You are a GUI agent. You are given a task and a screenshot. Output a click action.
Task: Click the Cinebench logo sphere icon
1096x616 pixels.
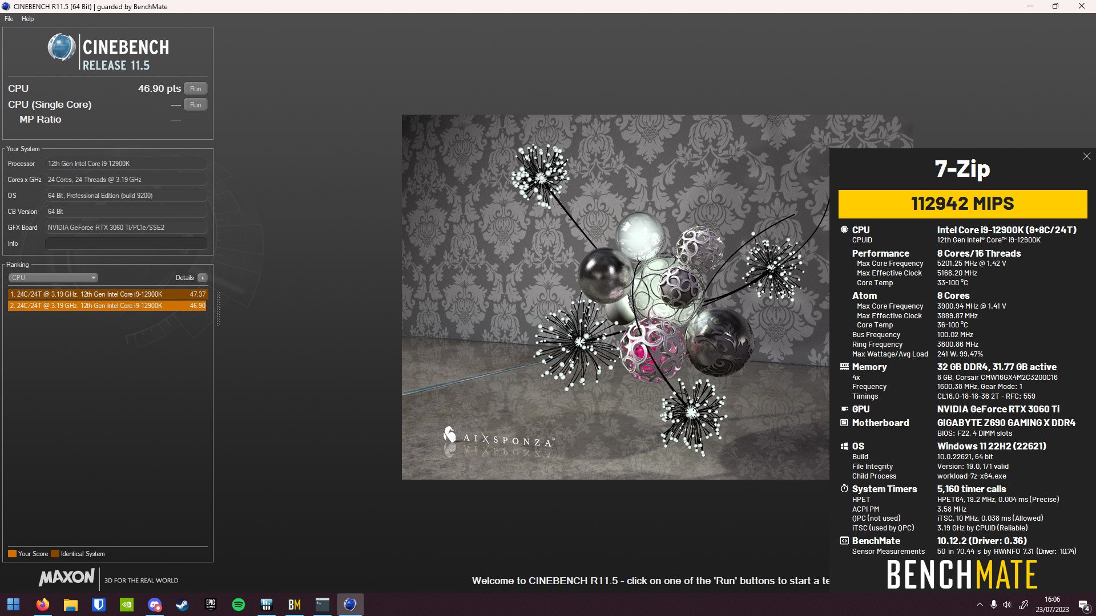coord(62,47)
